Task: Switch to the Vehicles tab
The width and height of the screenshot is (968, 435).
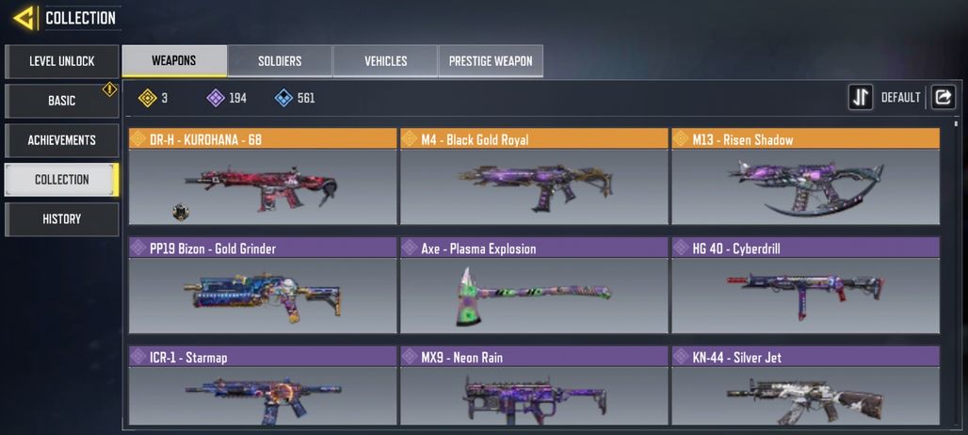Action: point(385,61)
